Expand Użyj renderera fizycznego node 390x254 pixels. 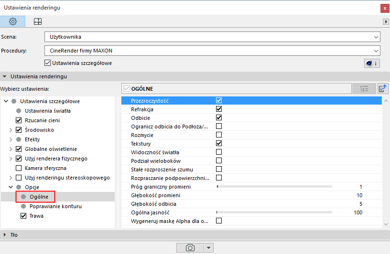pyautogui.click(x=11, y=159)
